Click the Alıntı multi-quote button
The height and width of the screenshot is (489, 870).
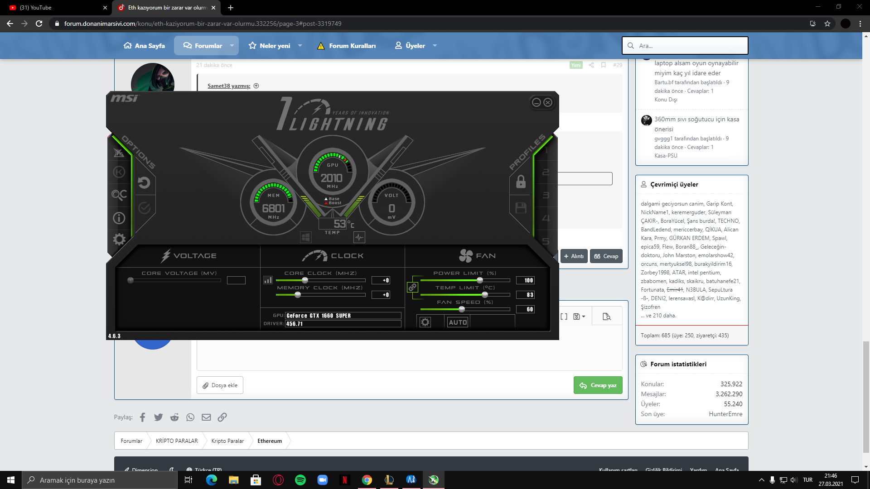574,256
